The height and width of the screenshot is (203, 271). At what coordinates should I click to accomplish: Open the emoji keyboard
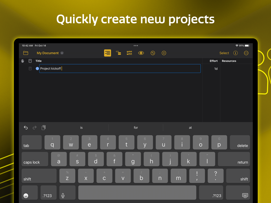(30, 192)
